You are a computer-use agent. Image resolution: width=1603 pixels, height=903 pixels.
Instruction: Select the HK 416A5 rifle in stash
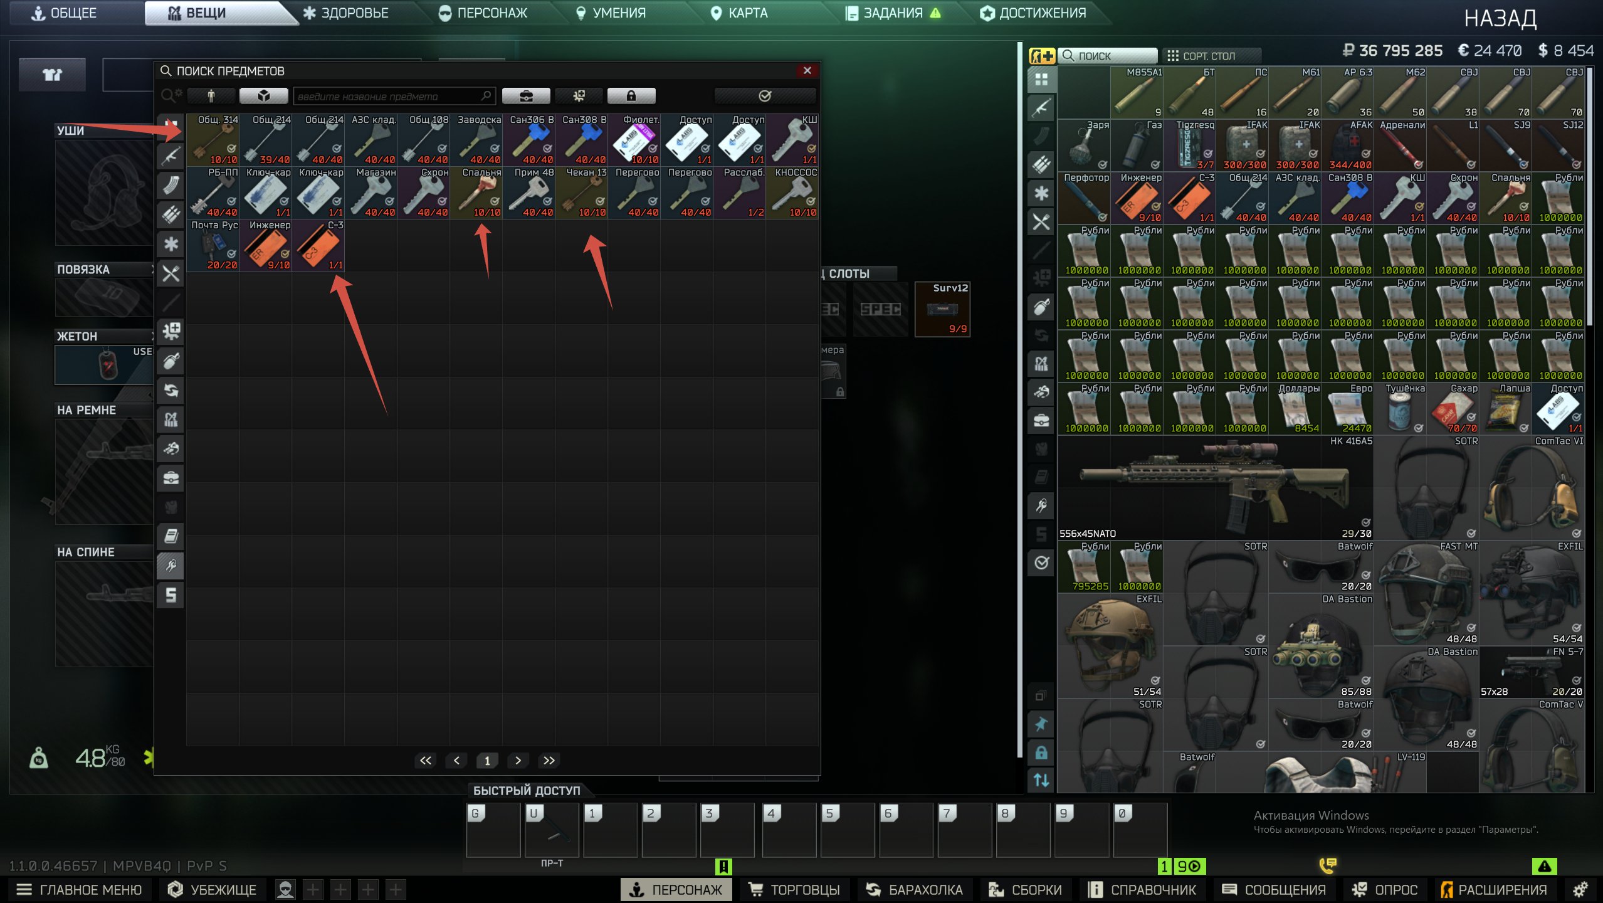coord(1216,488)
